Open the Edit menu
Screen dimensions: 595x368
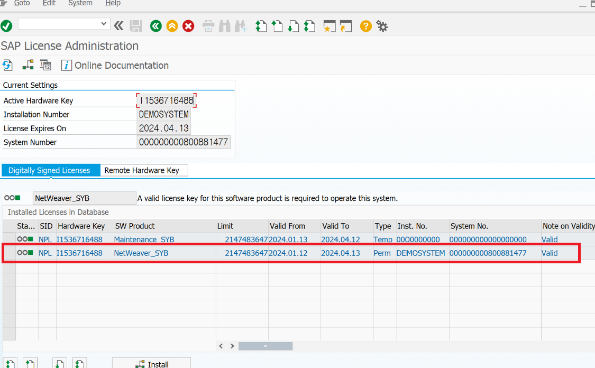[49, 3]
